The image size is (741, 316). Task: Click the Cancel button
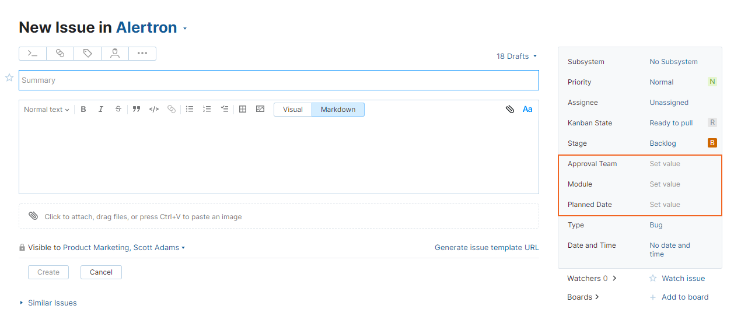[x=101, y=272]
